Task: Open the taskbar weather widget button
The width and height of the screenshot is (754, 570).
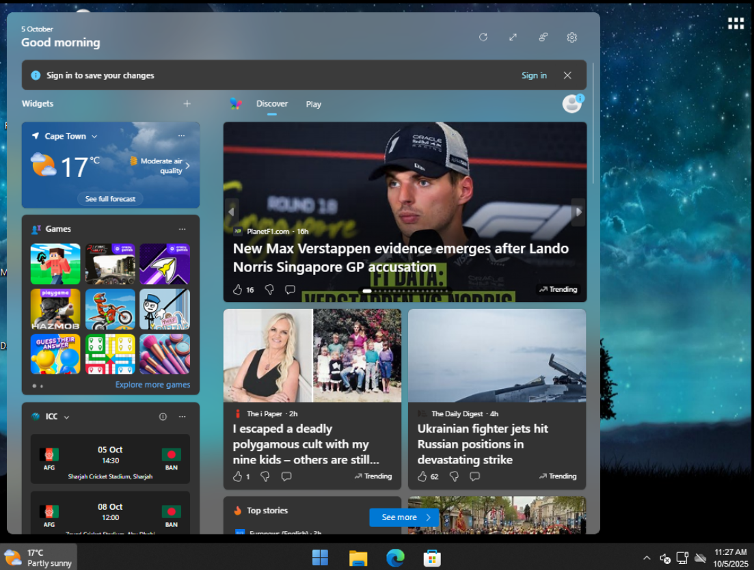Action: [38, 558]
